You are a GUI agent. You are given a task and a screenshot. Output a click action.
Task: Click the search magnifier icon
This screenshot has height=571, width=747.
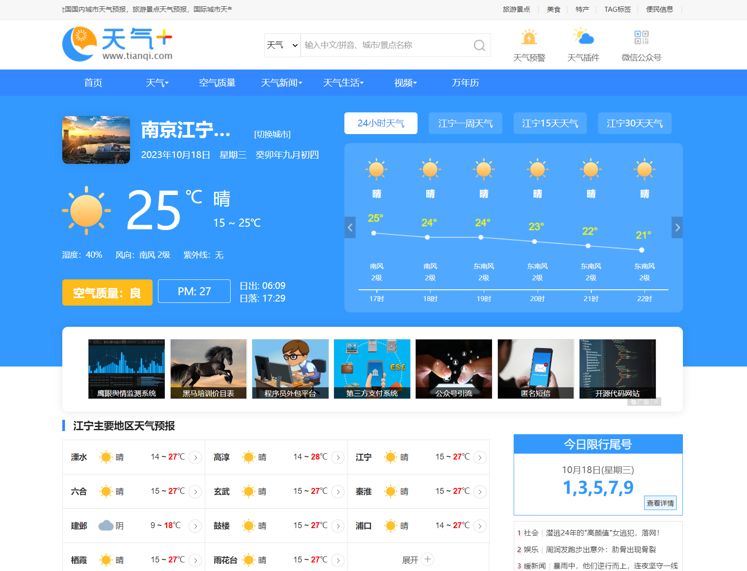[x=478, y=45]
